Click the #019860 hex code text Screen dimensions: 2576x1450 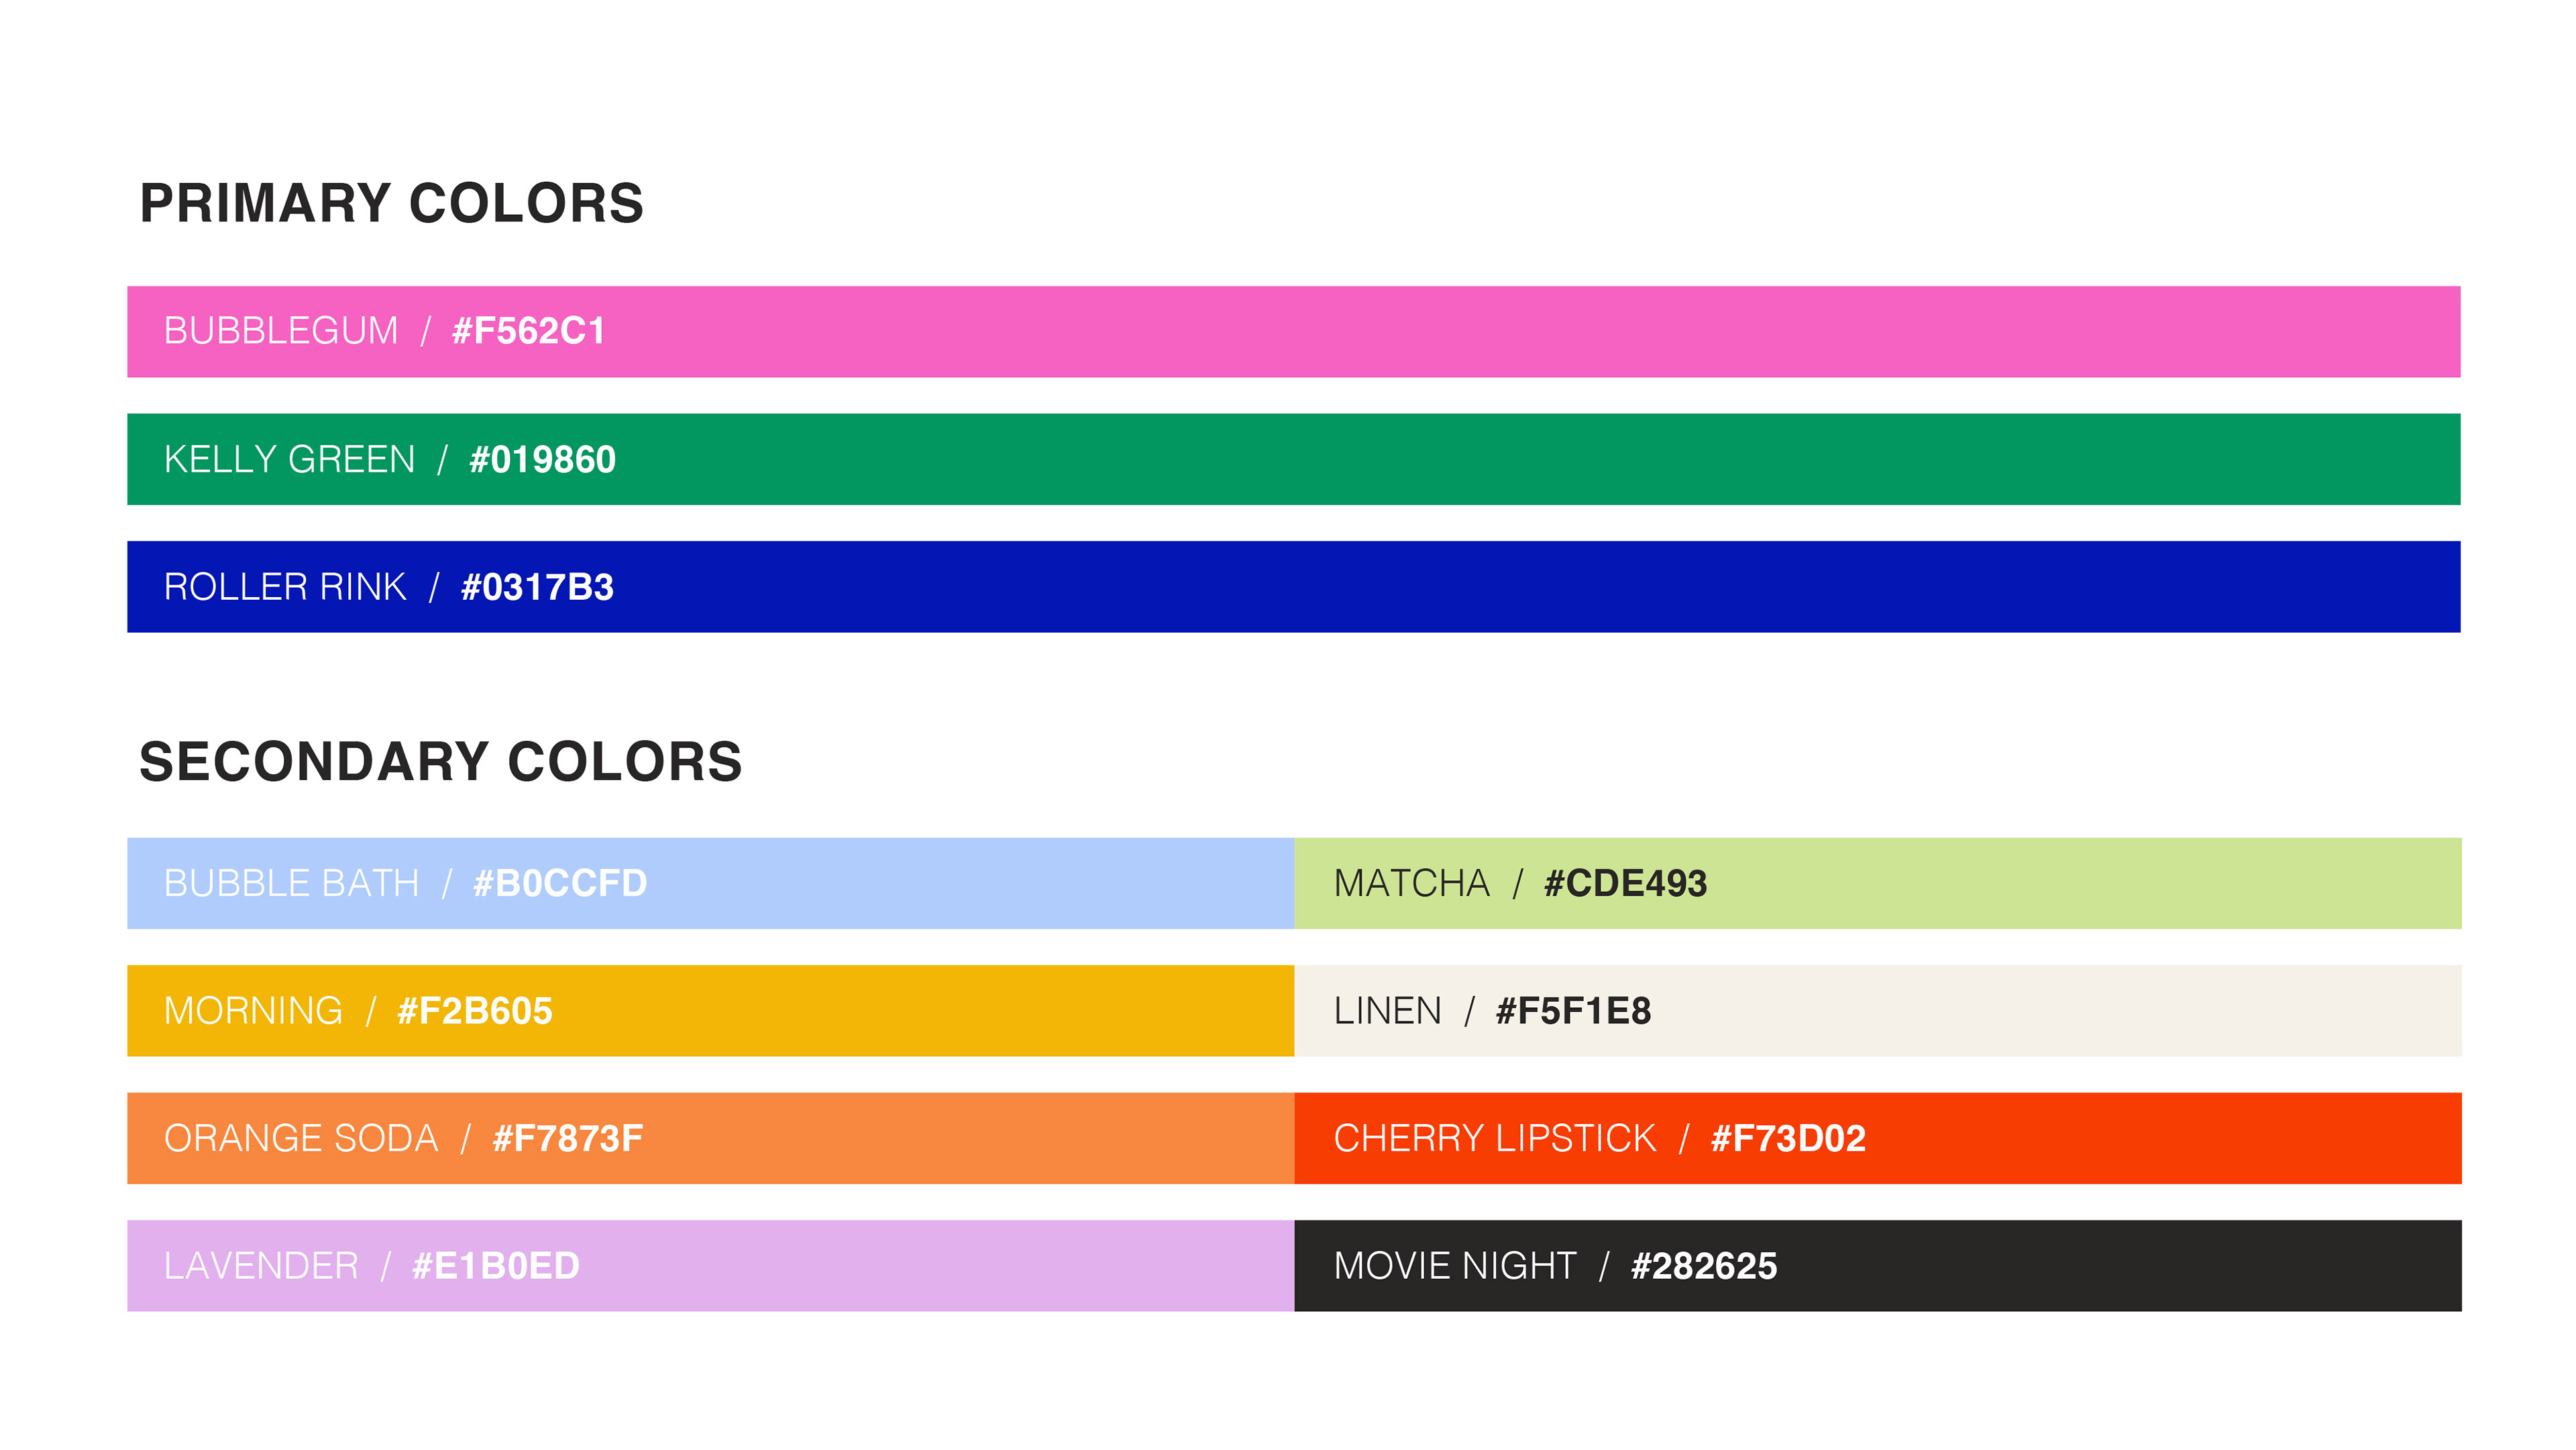(542, 459)
